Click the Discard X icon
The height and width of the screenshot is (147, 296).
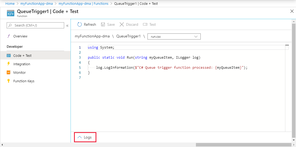pyautogui.click(x=122, y=24)
